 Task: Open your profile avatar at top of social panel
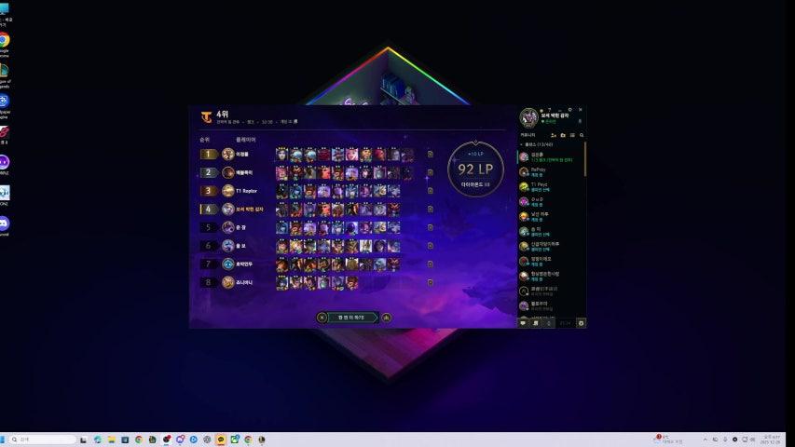click(528, 117)
